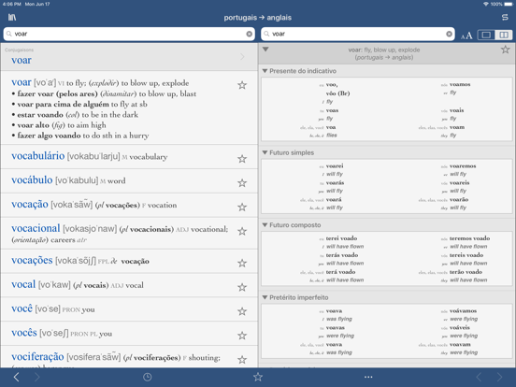Open the vocal headword entry
Viewport: 516px width, 387px height.
click(23, 284)
